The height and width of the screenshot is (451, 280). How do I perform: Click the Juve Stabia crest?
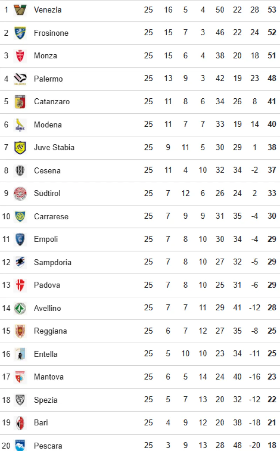tap(20, 147)
